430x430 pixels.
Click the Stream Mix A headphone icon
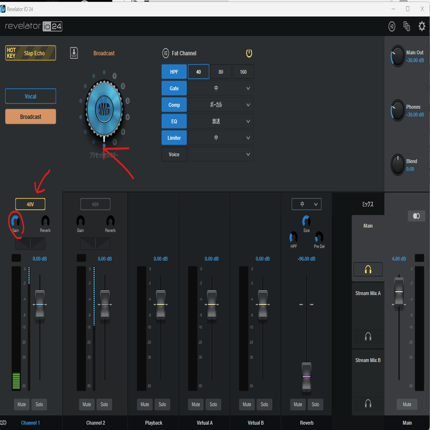[368, 336]
